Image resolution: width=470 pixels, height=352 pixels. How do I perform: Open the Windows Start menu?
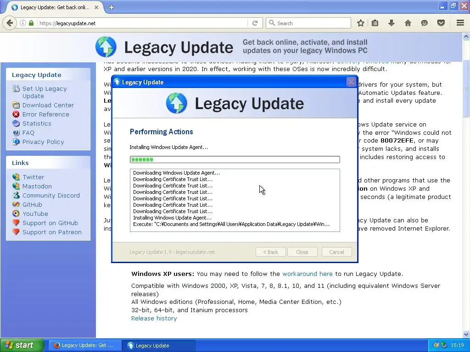tap(22, 345)
